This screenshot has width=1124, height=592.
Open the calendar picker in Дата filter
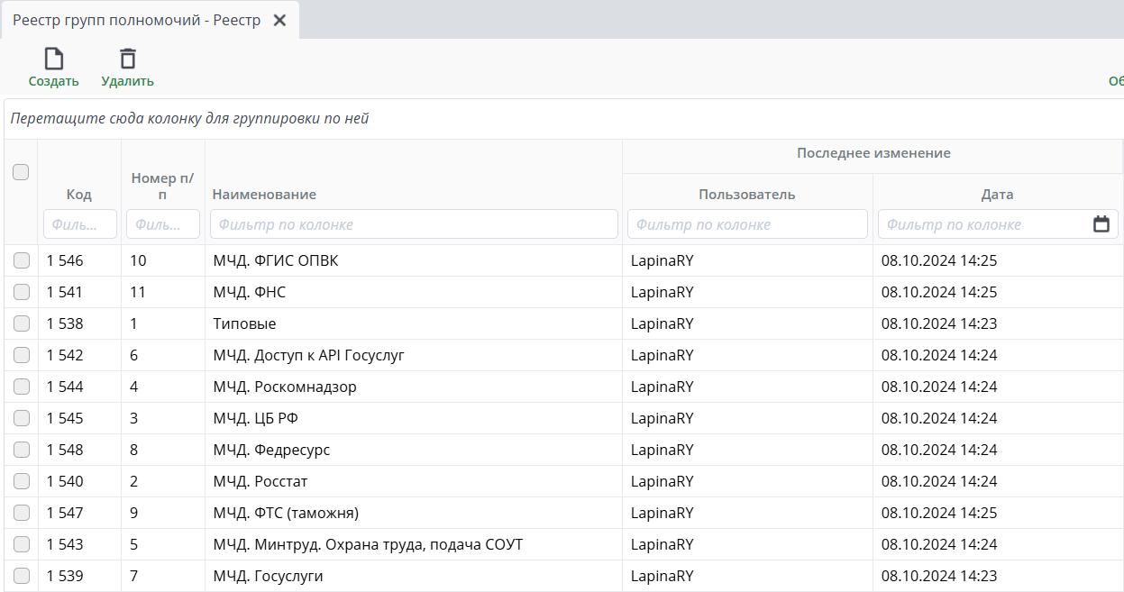coord(1101,224)
